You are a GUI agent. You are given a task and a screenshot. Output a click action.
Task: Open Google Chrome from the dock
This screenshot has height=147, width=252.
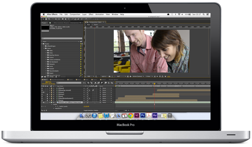(131, 115)
